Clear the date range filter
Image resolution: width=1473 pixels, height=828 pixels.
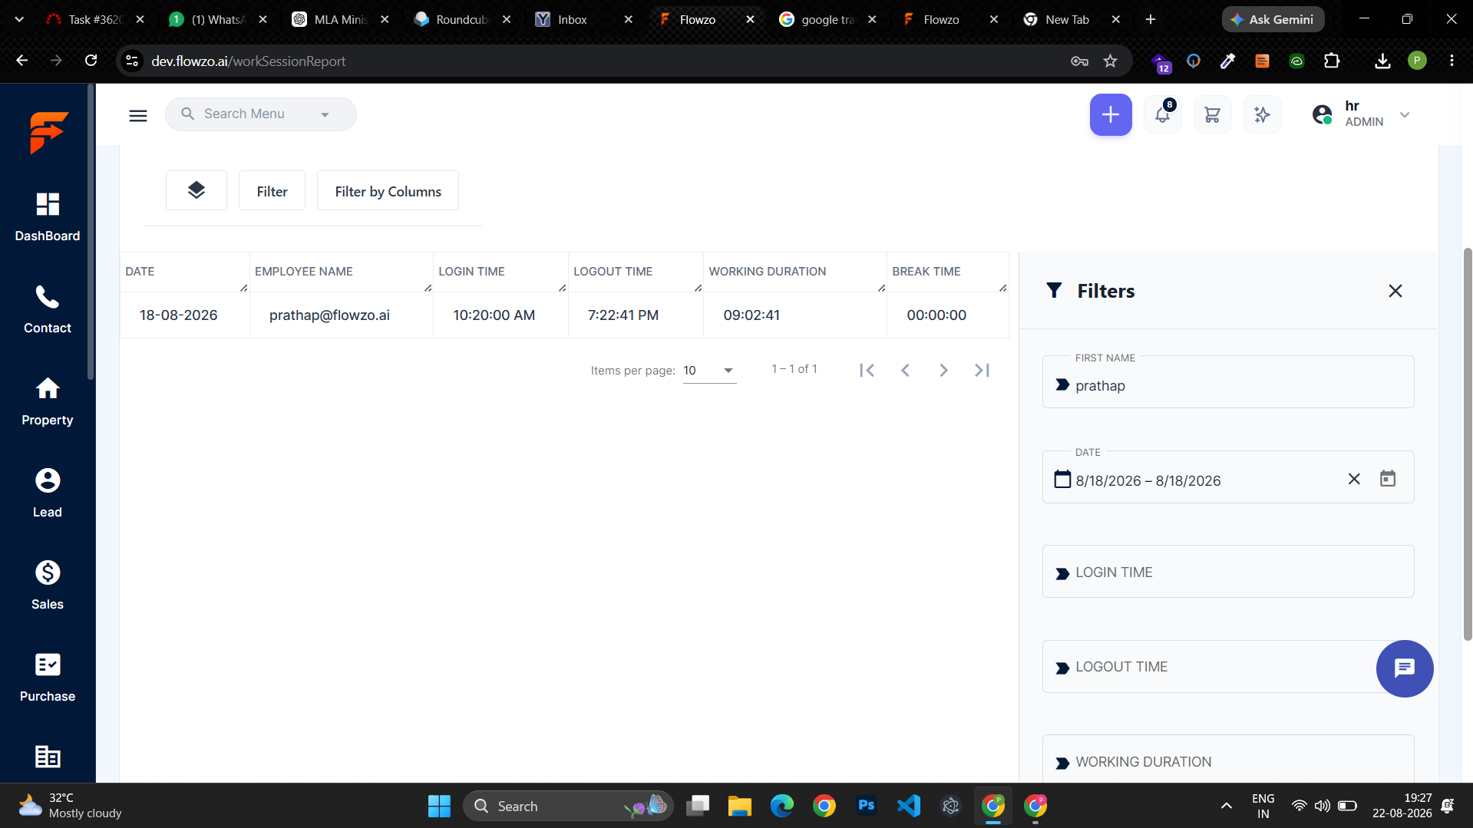pos(1353,479)
